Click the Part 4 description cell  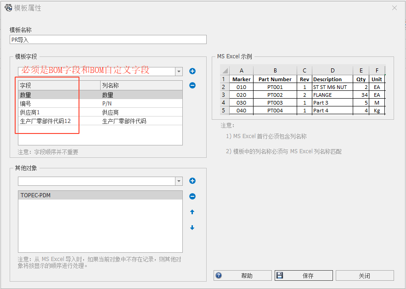pos(333,110)
